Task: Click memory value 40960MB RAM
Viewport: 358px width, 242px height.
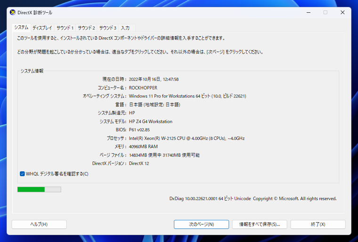Action: [x=143, y=146]
